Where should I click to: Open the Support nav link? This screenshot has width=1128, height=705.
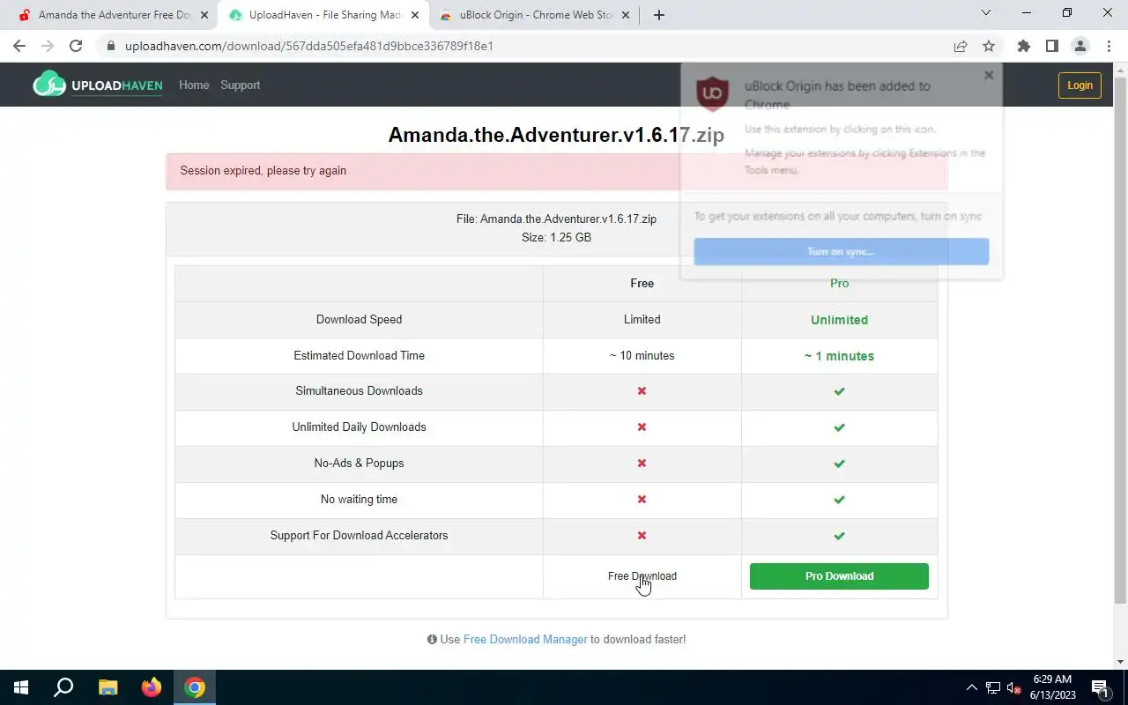240,85
